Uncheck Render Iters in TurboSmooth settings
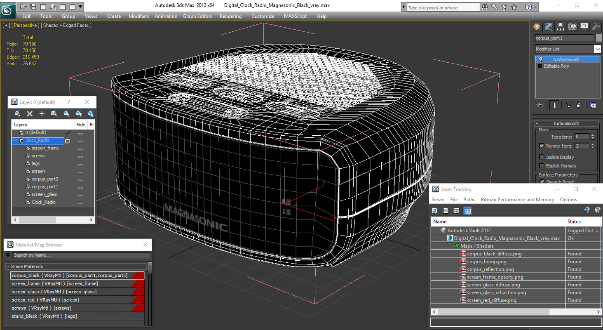This screenshot has height=330, width=603. (542, 145)
